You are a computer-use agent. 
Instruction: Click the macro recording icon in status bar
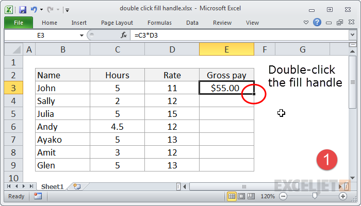pos(38,196)
